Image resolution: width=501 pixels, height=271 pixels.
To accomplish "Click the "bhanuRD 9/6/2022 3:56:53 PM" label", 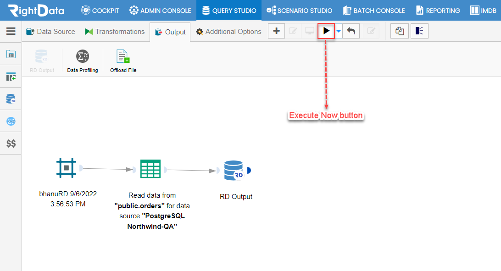I will (x=68, y=199).
